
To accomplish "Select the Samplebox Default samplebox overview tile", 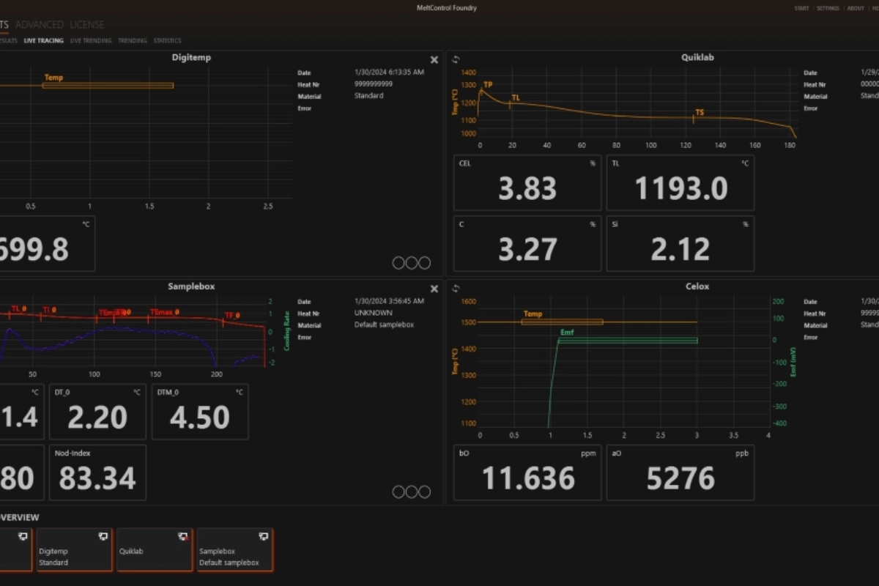I will [234, 550].
